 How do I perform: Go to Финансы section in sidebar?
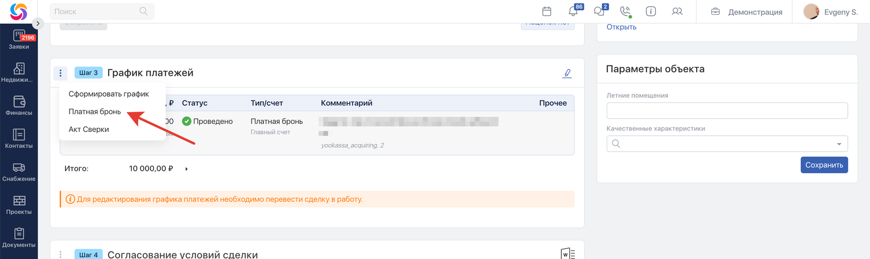(x=19, y=106)
